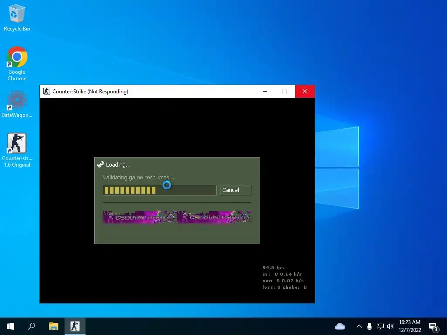This screenshot has width=447, height=335.
Task: Open the clock showing 10:23 AM
Action: coord(409,326)
